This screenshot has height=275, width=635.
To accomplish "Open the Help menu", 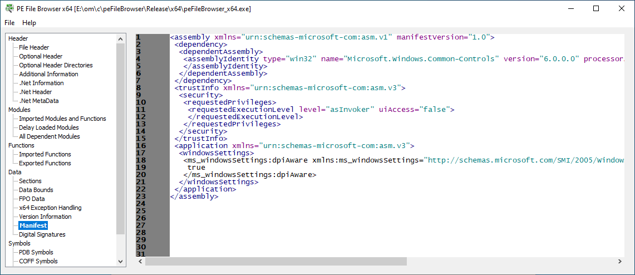I will (29, 23).
